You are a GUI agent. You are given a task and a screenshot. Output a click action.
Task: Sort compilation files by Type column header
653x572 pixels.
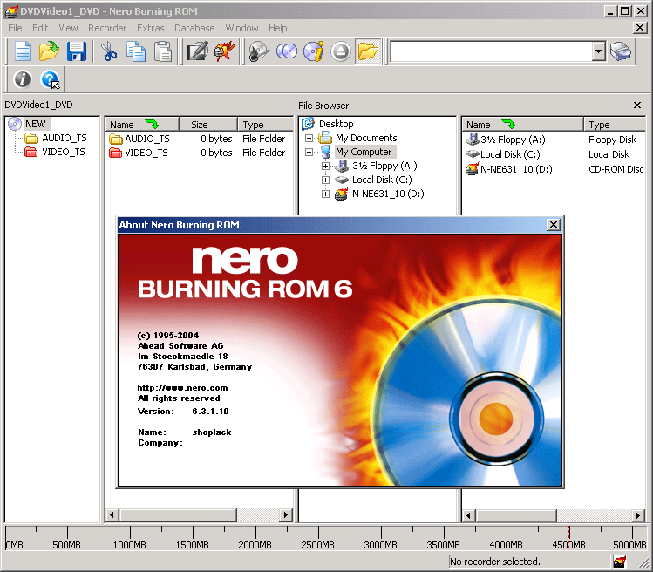point(266,125)
